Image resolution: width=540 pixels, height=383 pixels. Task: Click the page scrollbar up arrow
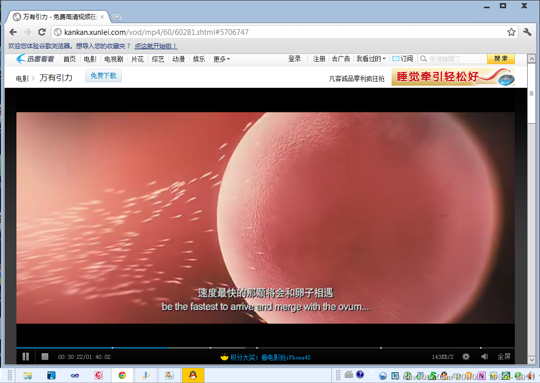(x=531, y=58)
